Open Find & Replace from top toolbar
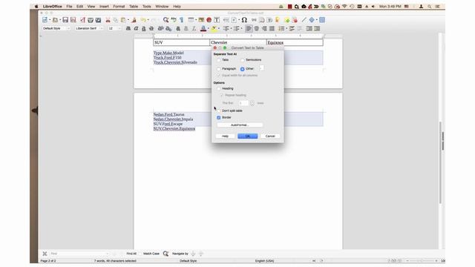 click(166, 20)
